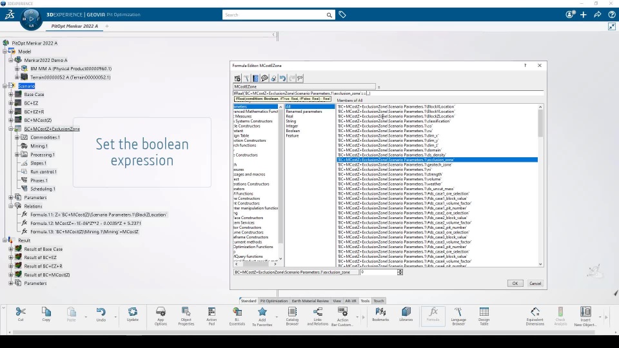This screenshot has width=619, height=348.
Task: Select the Slopes.1 tree item
Action: [x=38, y=163]
